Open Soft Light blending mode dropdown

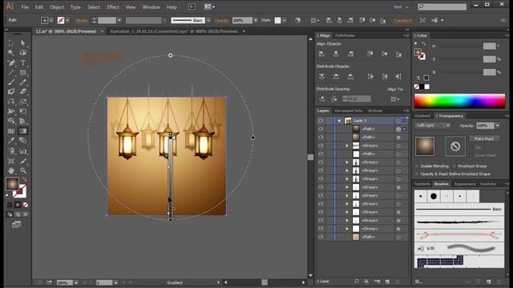433,126
